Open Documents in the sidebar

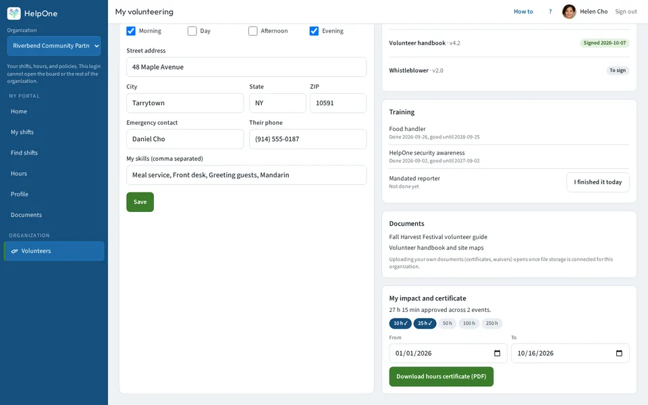54,215
